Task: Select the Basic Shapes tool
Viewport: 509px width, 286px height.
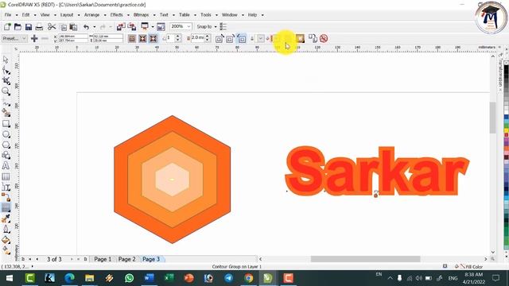Action: 6,156
